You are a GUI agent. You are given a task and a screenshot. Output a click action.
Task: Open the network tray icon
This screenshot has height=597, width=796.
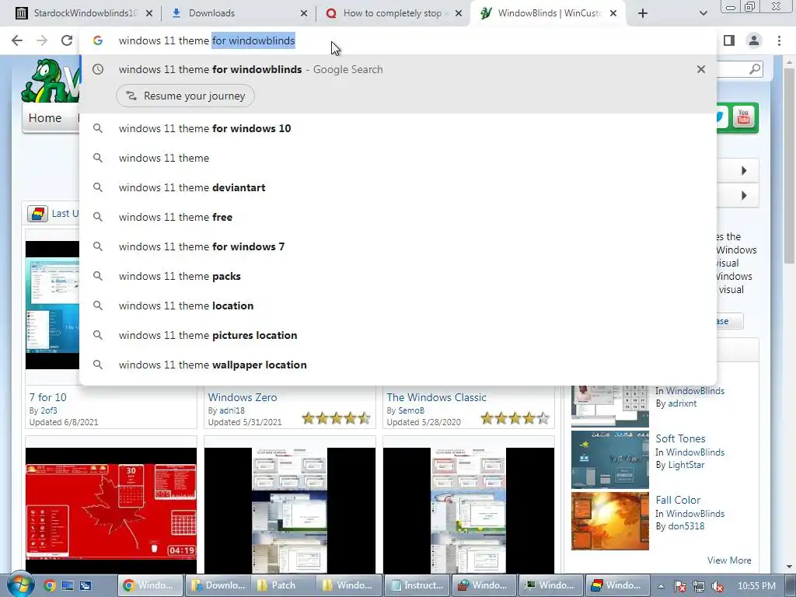[699, 586]
